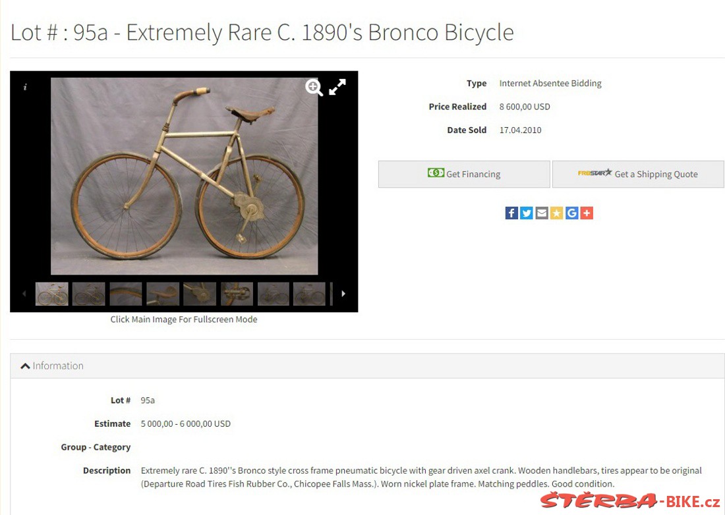Open fullscreen with the expand arrows icon
This screenshot has width=725, height=515.
pos(337,87)
